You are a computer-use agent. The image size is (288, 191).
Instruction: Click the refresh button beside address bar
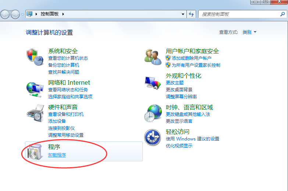191,14
